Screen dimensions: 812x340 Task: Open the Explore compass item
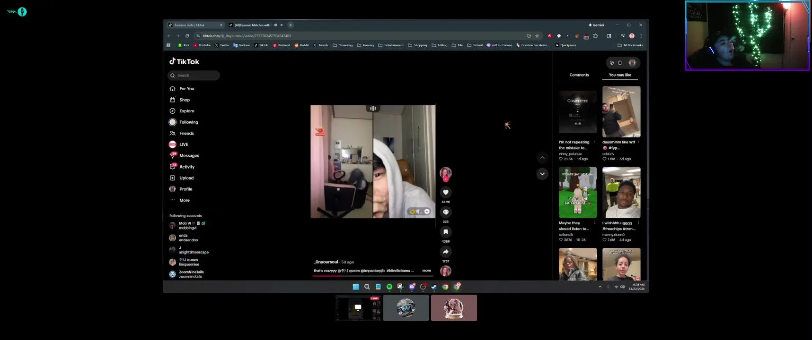coord(182,111)
